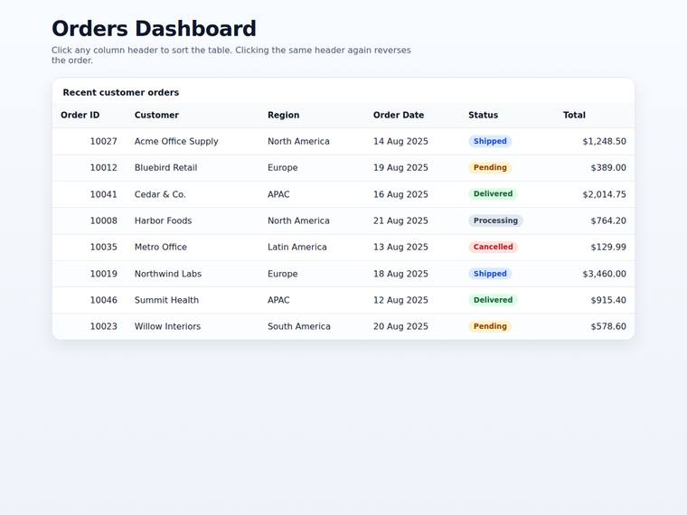Click order ID 10023 cell

point(89,326)
